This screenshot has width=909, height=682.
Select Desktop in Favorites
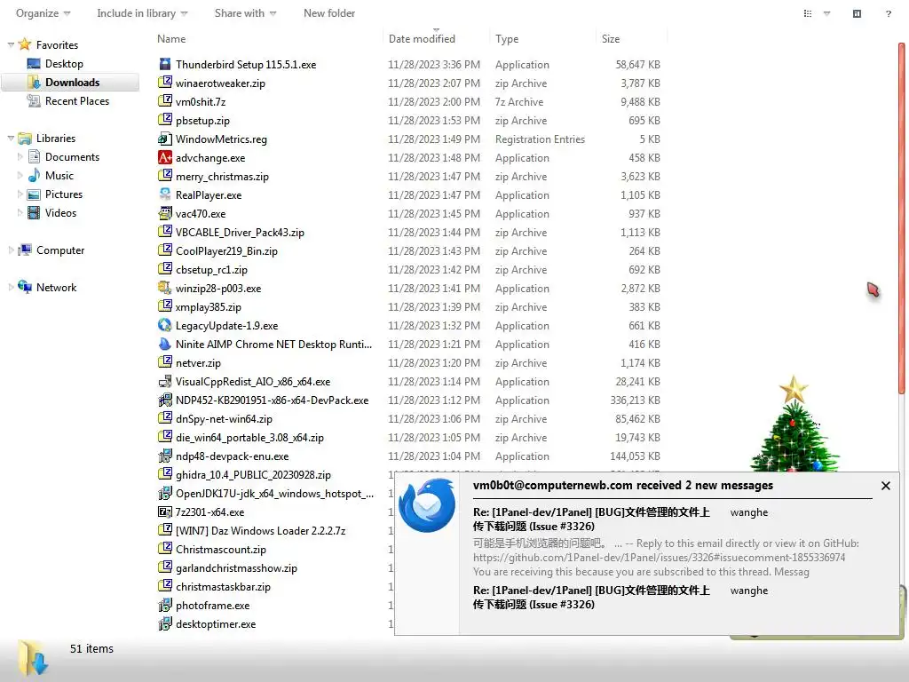tap(64, 64)
